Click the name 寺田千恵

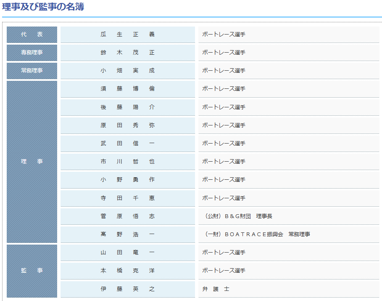tap(128, 198)
